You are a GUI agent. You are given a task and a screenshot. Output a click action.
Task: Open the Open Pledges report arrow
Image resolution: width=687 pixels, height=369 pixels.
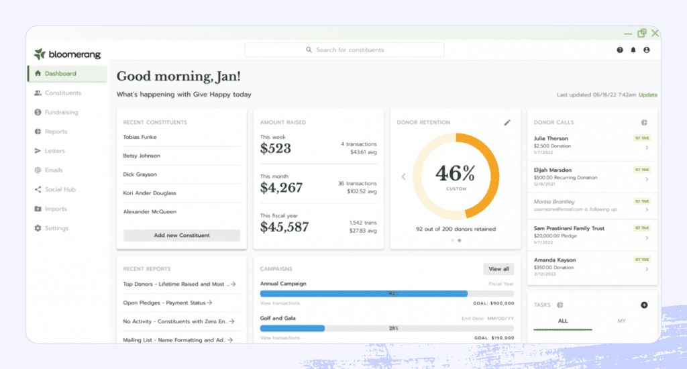pyautogui.click(x=210, y=303)
